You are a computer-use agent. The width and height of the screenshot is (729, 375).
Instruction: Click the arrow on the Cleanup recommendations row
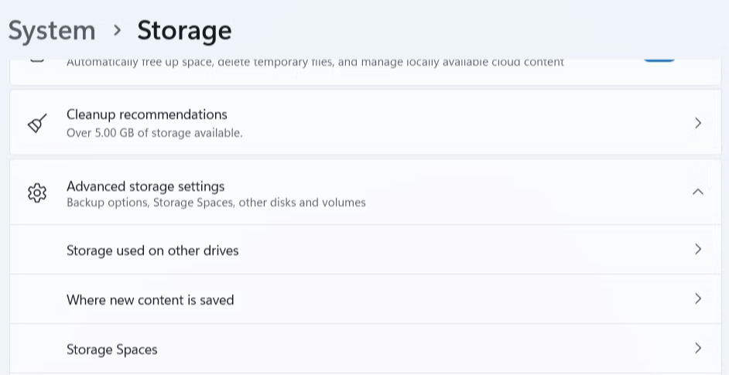point(698,123)
